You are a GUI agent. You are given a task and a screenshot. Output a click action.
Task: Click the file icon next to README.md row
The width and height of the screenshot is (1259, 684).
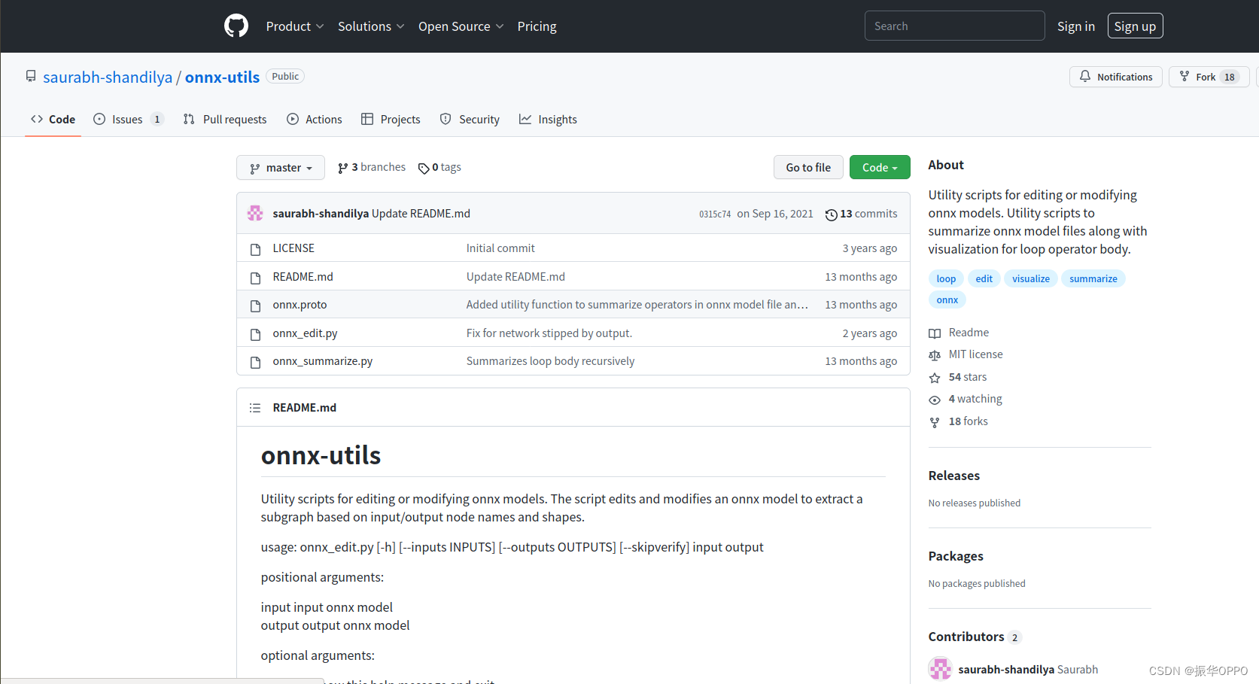(256, 278)
